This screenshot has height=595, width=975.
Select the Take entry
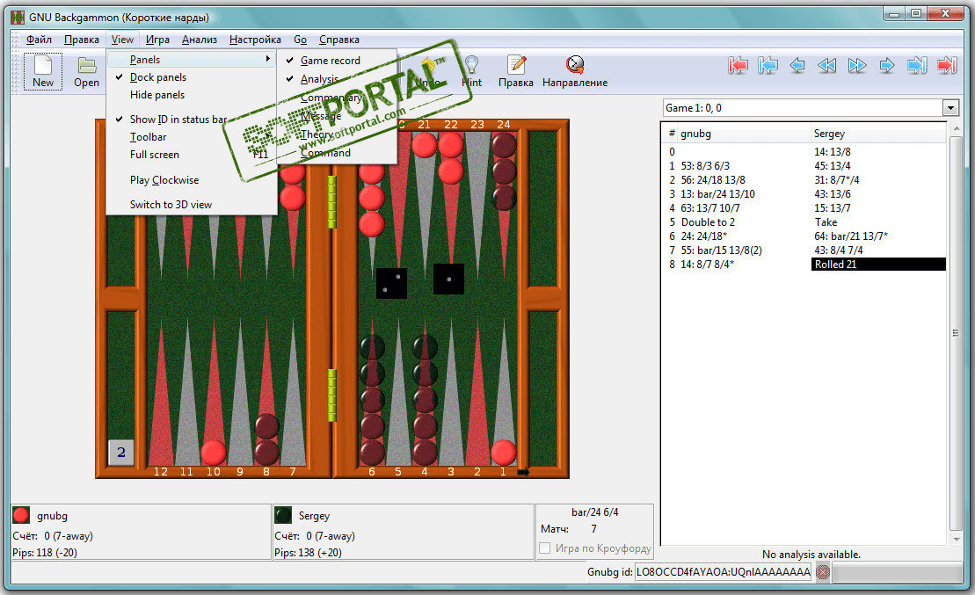826,222
